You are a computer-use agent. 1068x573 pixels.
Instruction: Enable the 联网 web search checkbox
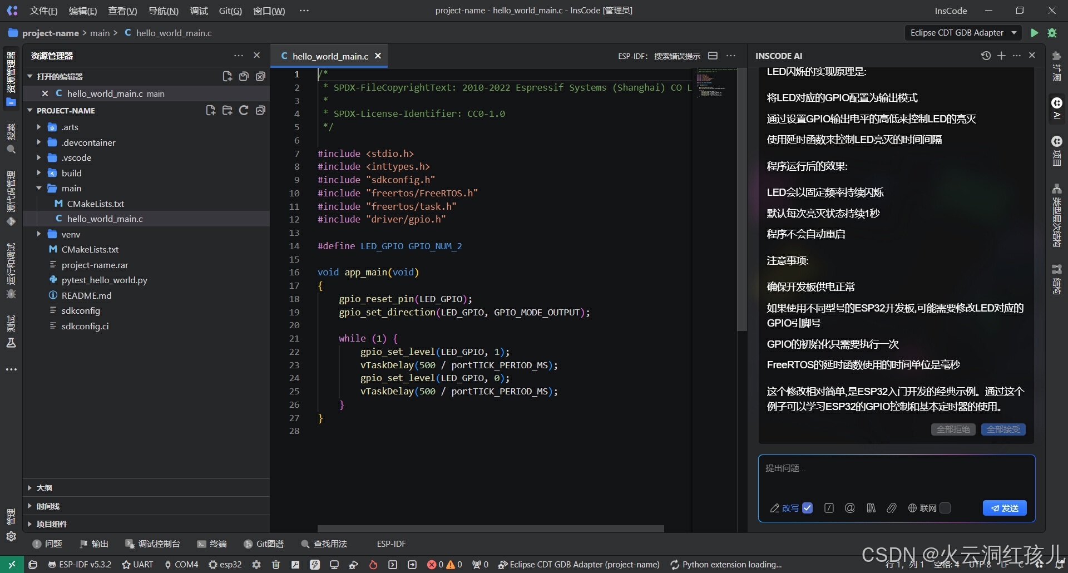[x=945, y=508]
